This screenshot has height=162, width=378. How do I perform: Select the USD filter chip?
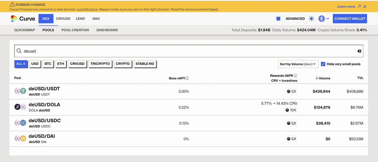point(35,64)
